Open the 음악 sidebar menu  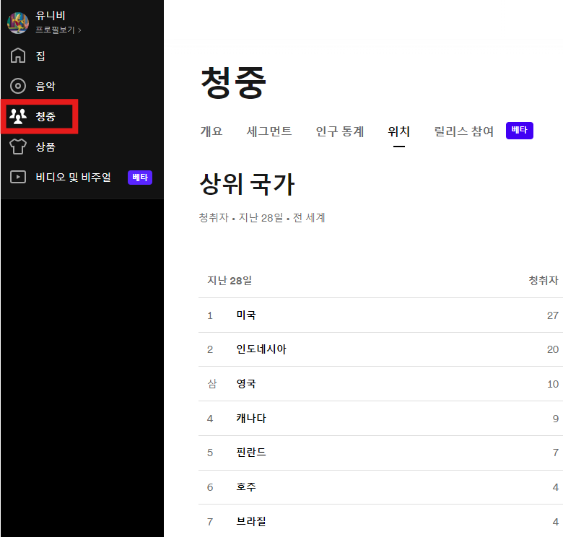coord(45,86)
